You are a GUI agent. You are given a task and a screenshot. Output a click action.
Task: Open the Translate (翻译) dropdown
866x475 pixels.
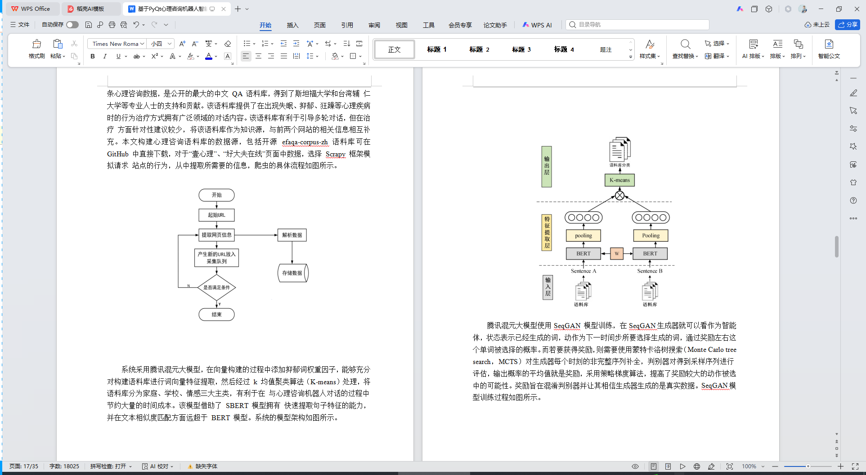[717, 56]
